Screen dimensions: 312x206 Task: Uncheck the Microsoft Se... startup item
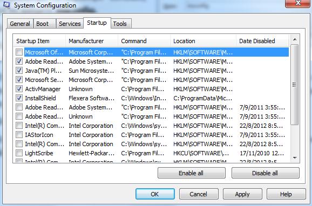pyautogui.click(x=19, y=80)
